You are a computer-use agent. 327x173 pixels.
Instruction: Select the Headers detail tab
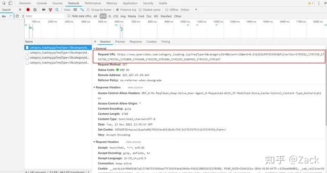(x=105, y=42)
